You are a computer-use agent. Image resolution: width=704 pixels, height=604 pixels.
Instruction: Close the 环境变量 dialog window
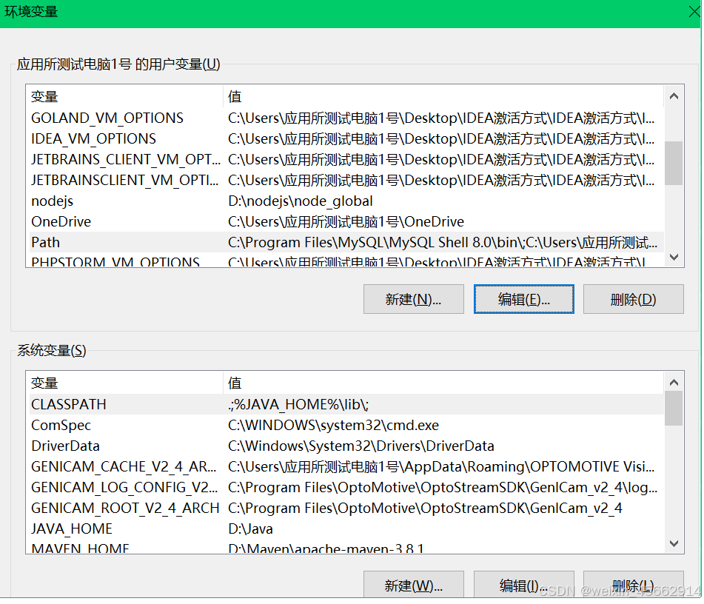[694, 12]
